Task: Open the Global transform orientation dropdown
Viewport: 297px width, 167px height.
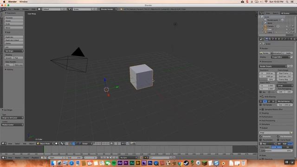Action: (x=87, y=143)
